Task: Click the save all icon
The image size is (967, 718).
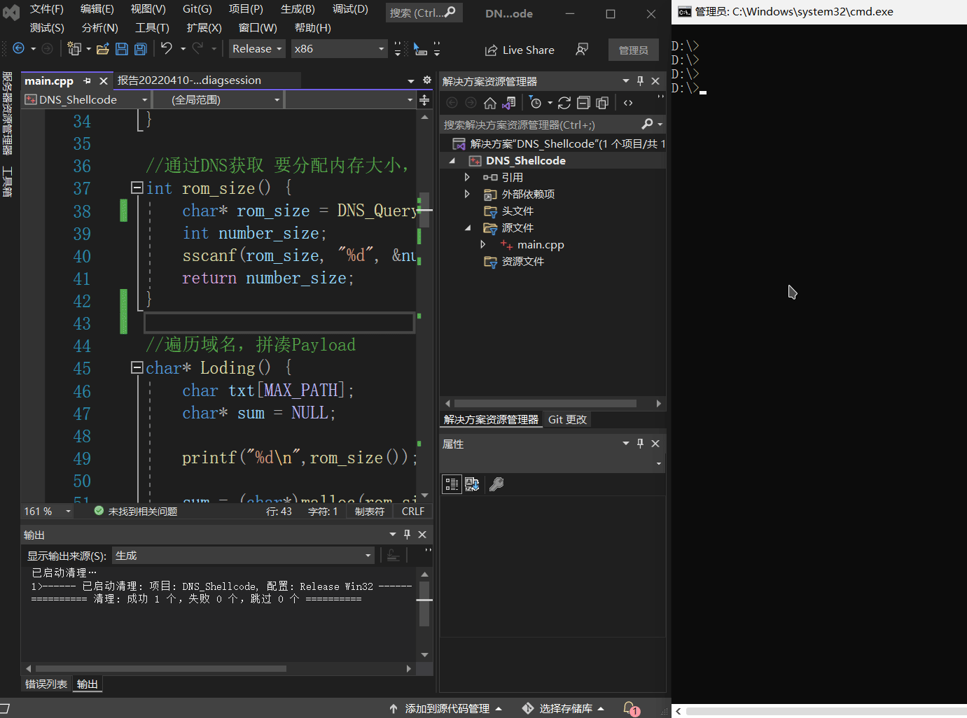Action: point(140,48)
